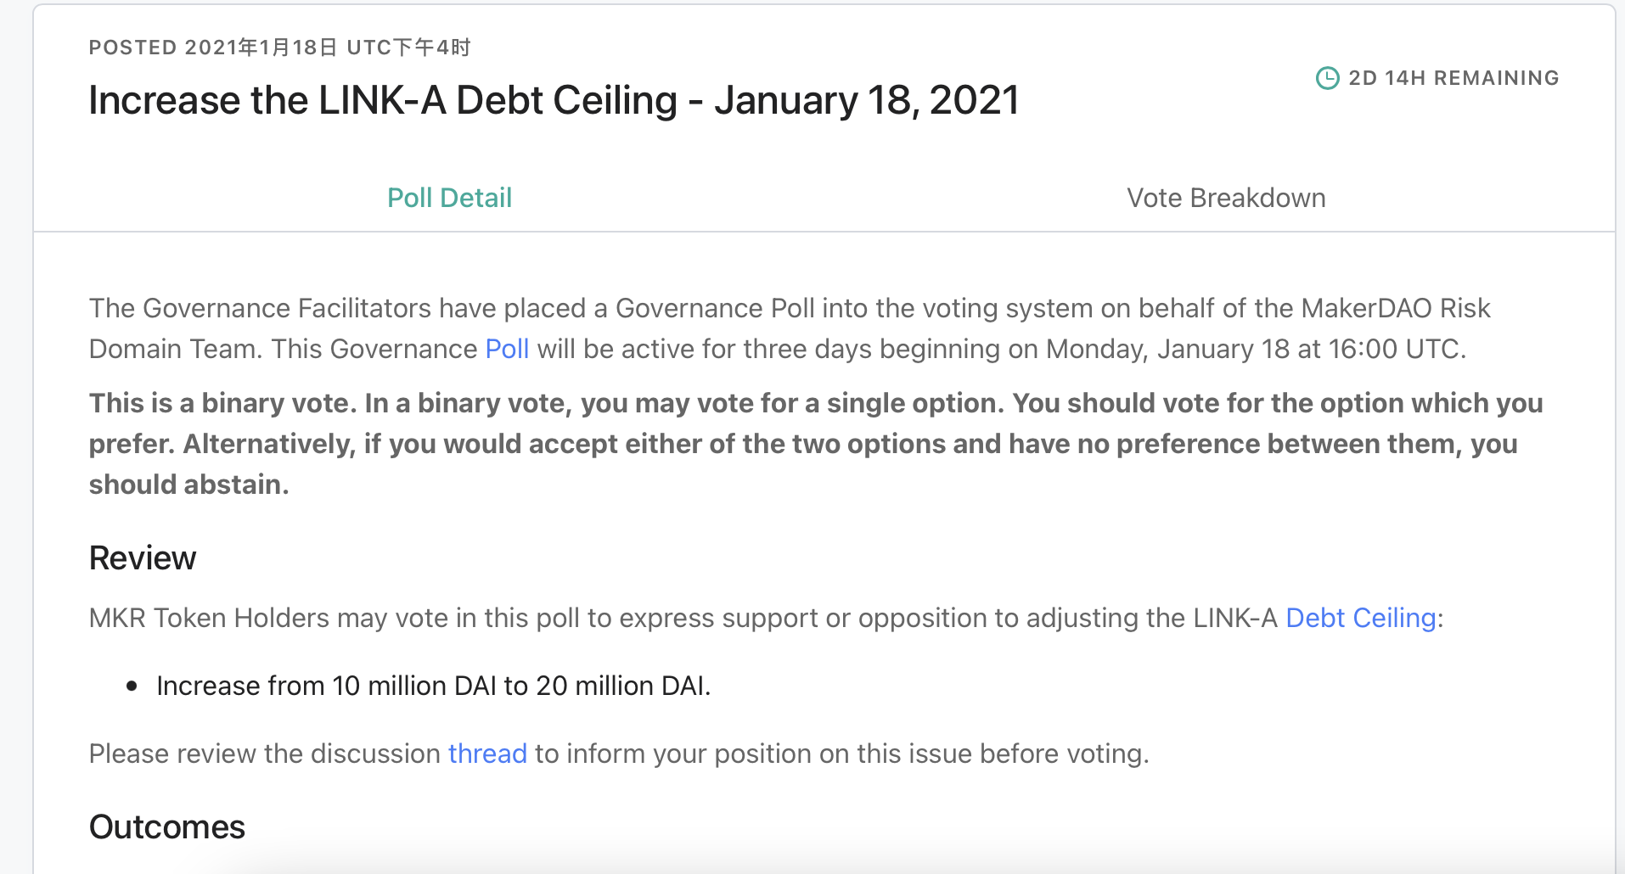
Task: Open the blue Poll link
Action: point(507,349)
